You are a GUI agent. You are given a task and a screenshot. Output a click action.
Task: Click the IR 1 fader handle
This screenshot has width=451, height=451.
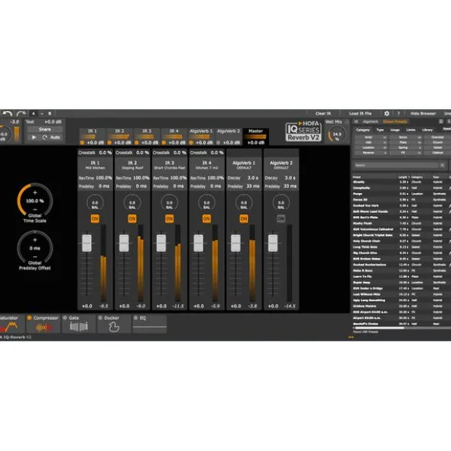tap(86, 243)
